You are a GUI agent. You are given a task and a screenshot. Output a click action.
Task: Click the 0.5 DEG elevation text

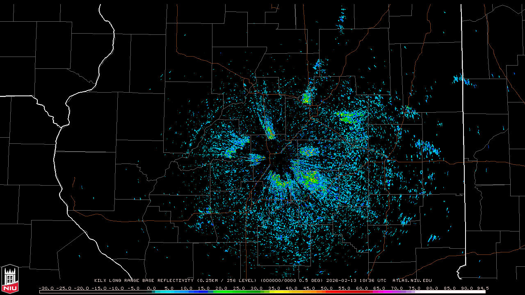coord(310,281)
